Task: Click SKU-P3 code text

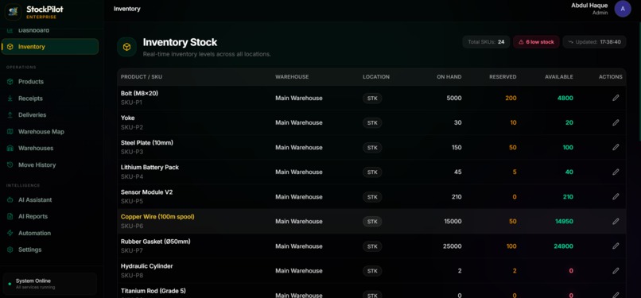Action: tap(132, 152)
